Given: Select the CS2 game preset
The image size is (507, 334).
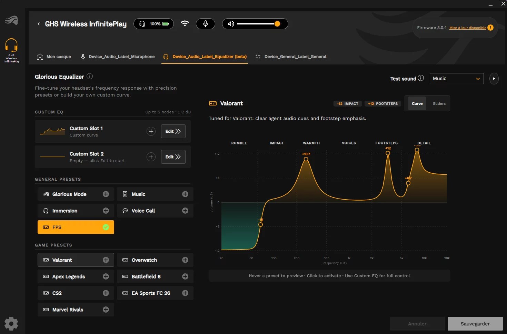Looking at the screenshot, I should [76, 293].
